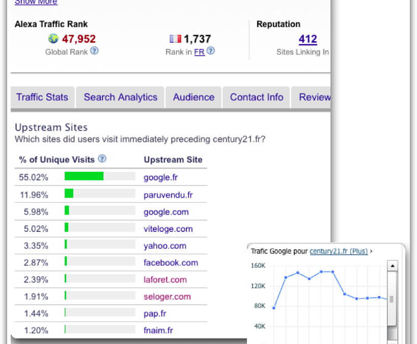Image resolution: width=417 pixels, height=344 pixels.
Task: Open the Contact Info tab
Action: (x=257, y=97)
